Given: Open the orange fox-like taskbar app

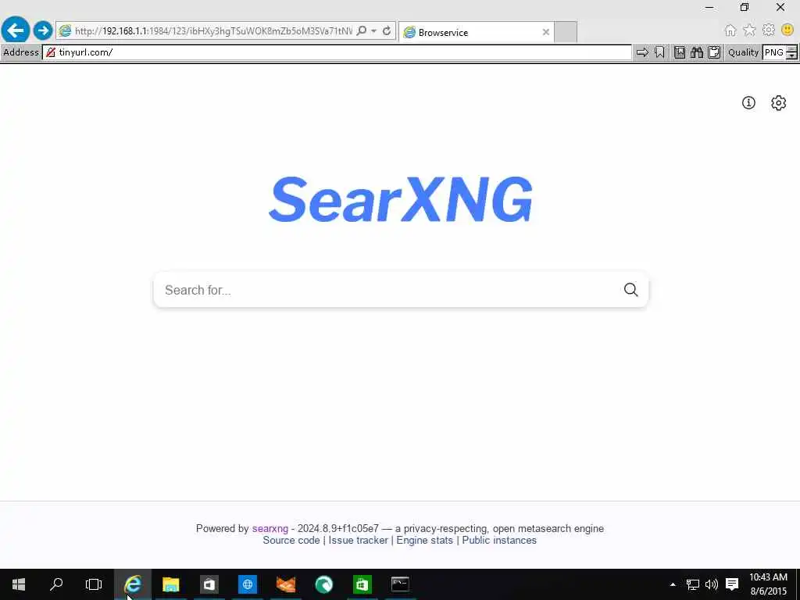Looking at the screenshot, I should pos(286,584).
